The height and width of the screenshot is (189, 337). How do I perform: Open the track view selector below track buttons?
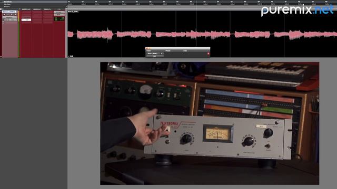9,17
